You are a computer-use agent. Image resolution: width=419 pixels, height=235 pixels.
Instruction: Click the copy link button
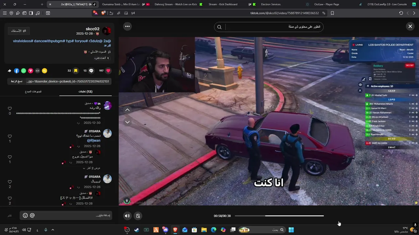[16, 81]
